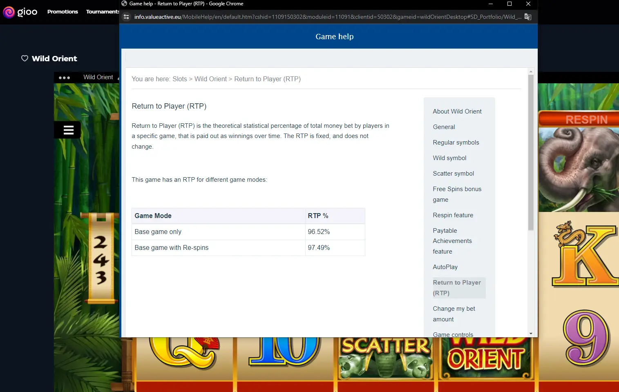Click the Slots breadcrumb link
This screenshot has width=619, height=392.
coord(180,79)
